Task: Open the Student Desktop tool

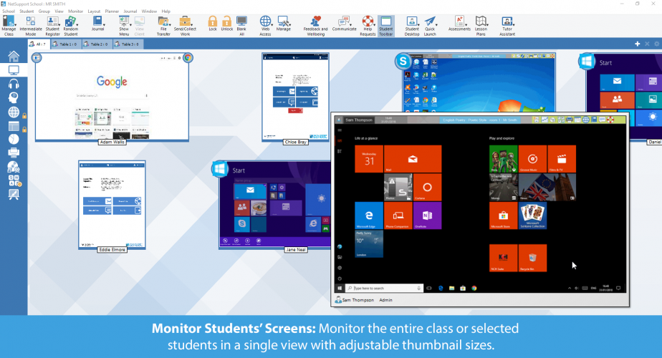Action: 412,25
